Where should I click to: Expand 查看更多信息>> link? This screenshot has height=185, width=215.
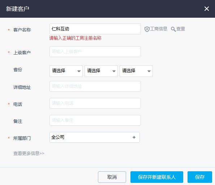coord(29,153)
